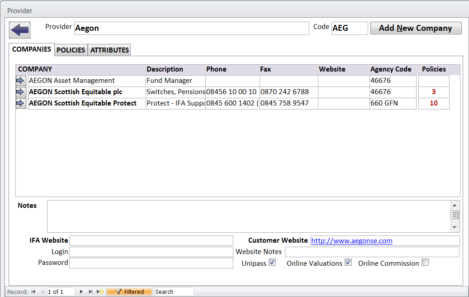Click the Phone column header
The image size is (469, 297).
click(x=216, y=69)
